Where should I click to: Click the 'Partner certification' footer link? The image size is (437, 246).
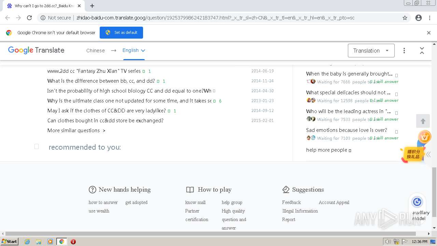point(197,215)
